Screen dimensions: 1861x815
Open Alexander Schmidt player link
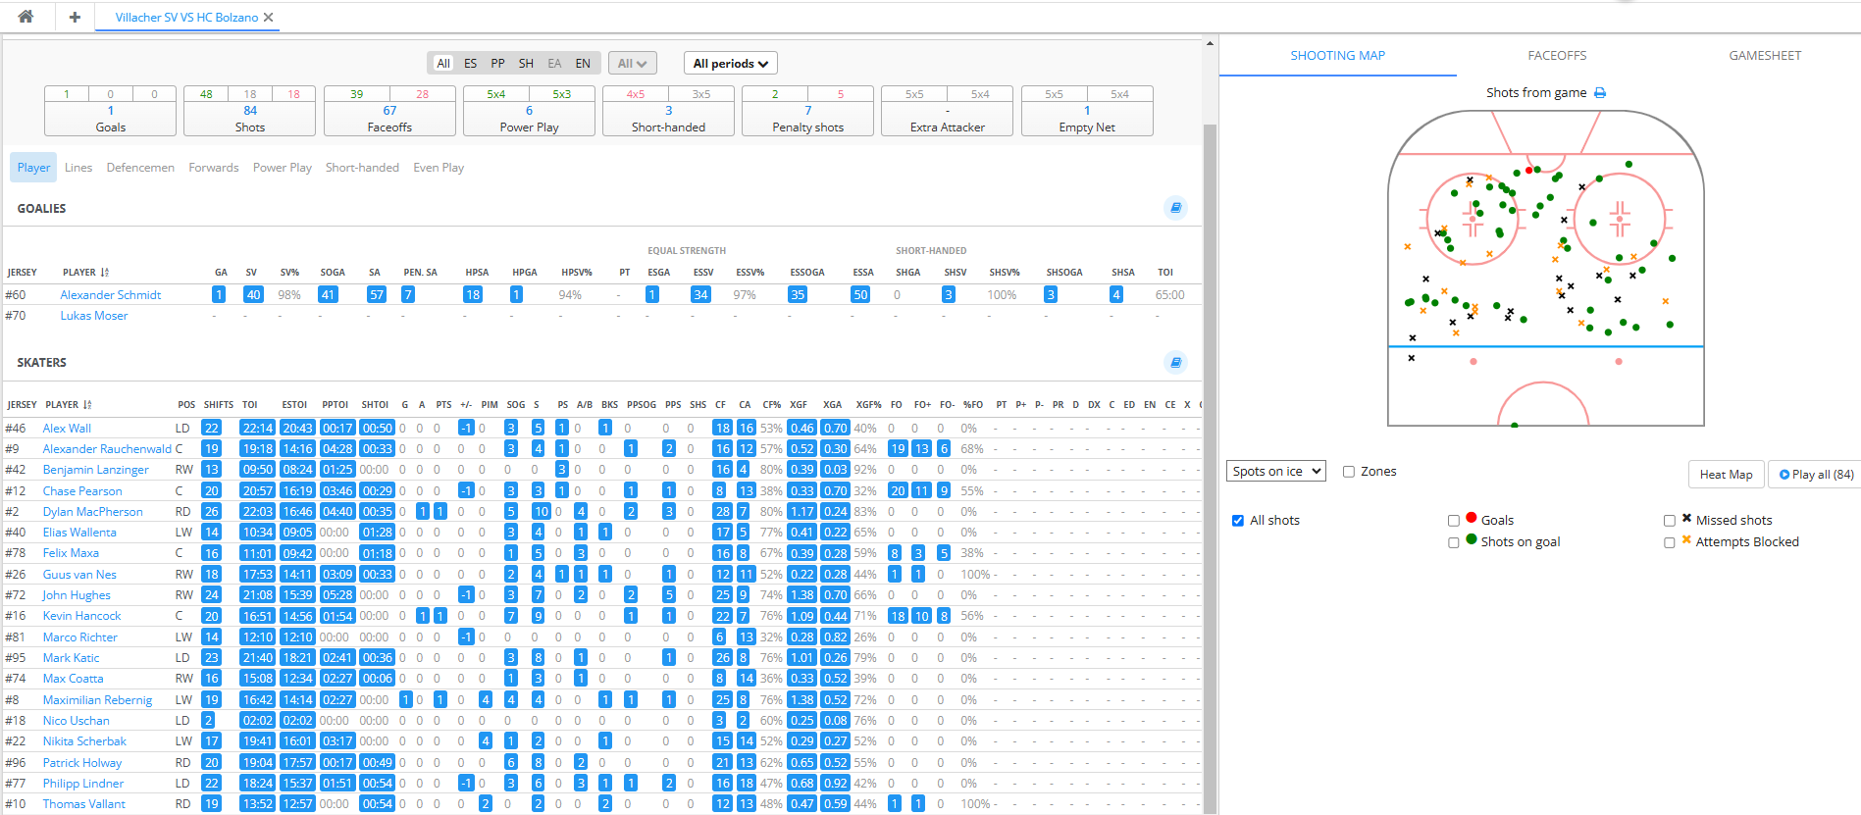point(111,295)
